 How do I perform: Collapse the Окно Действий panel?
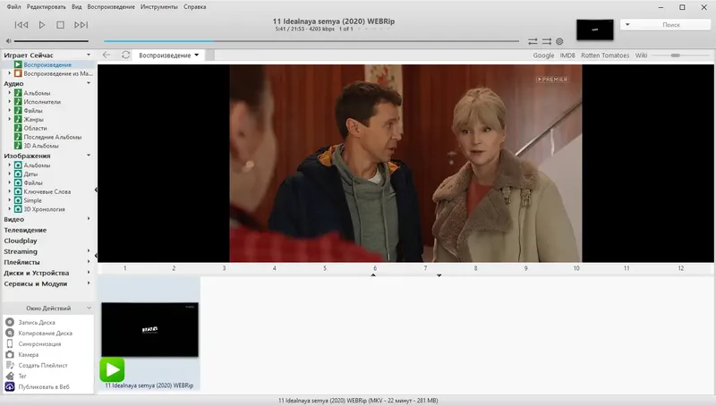coord(89,308)
